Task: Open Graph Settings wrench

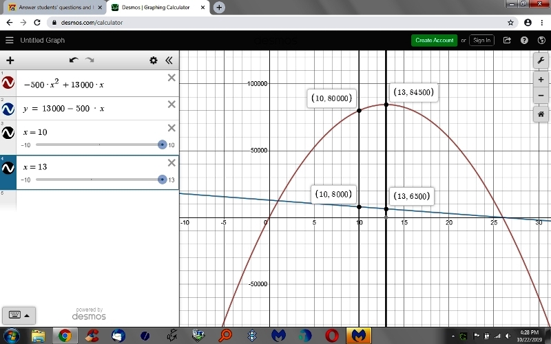Action: [x=541, y=61]
